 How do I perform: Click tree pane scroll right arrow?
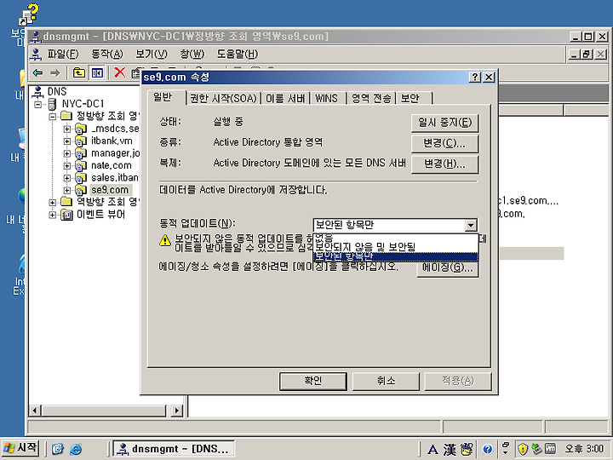177,411
